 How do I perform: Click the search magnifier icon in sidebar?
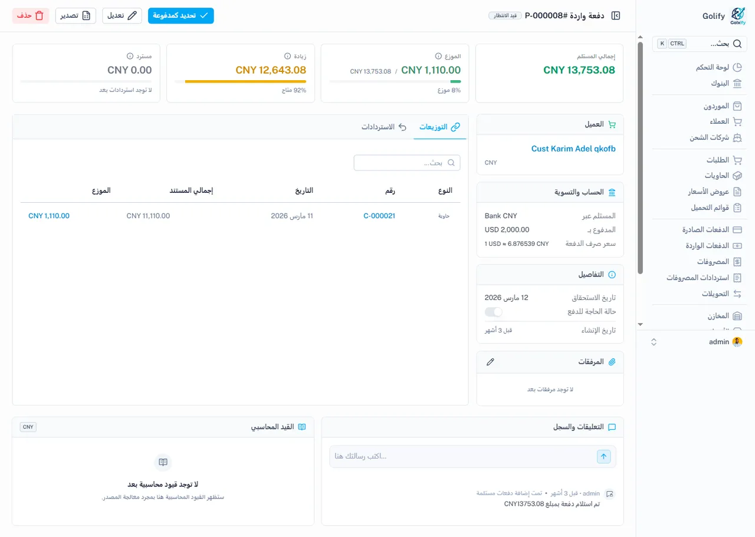coord(737,44)
